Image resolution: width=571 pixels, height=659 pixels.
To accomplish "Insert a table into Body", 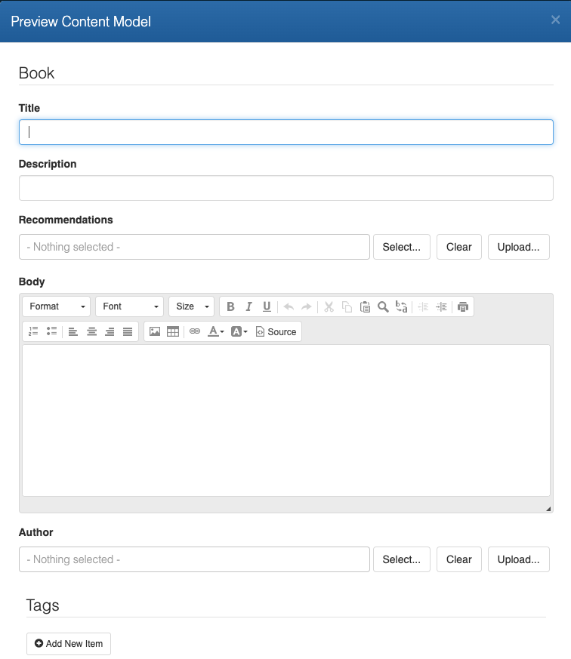I will pyautogui.click(x=173, y=331).
